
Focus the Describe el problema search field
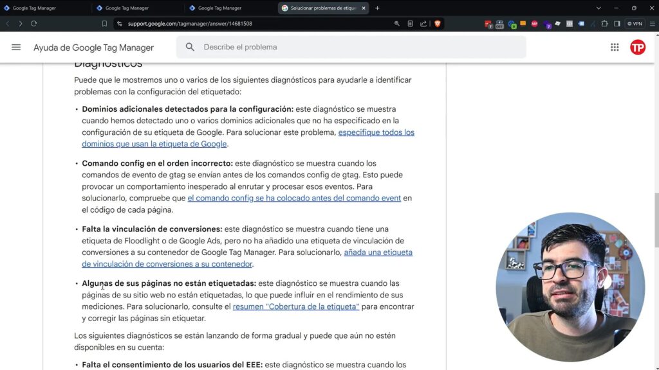[x=351, y=47]
